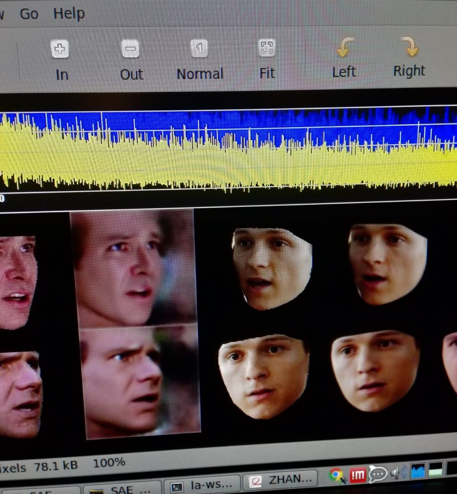The height and width of the screenshot is (494, 457).
Task: Zoom out with the Out toolbar button
Action: click(131, 60)
